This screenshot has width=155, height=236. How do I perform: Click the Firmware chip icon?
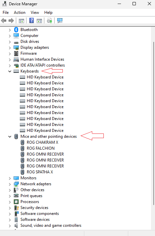[x=16, y=53]
